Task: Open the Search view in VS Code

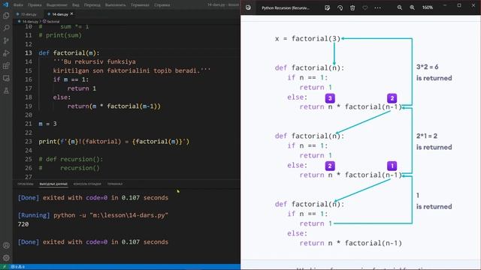Action: (x=6, y=28)
